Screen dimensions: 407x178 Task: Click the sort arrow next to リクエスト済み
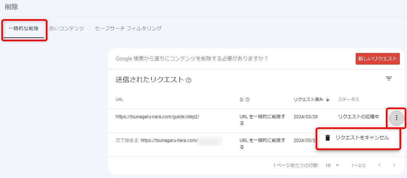tap(328, 100)
